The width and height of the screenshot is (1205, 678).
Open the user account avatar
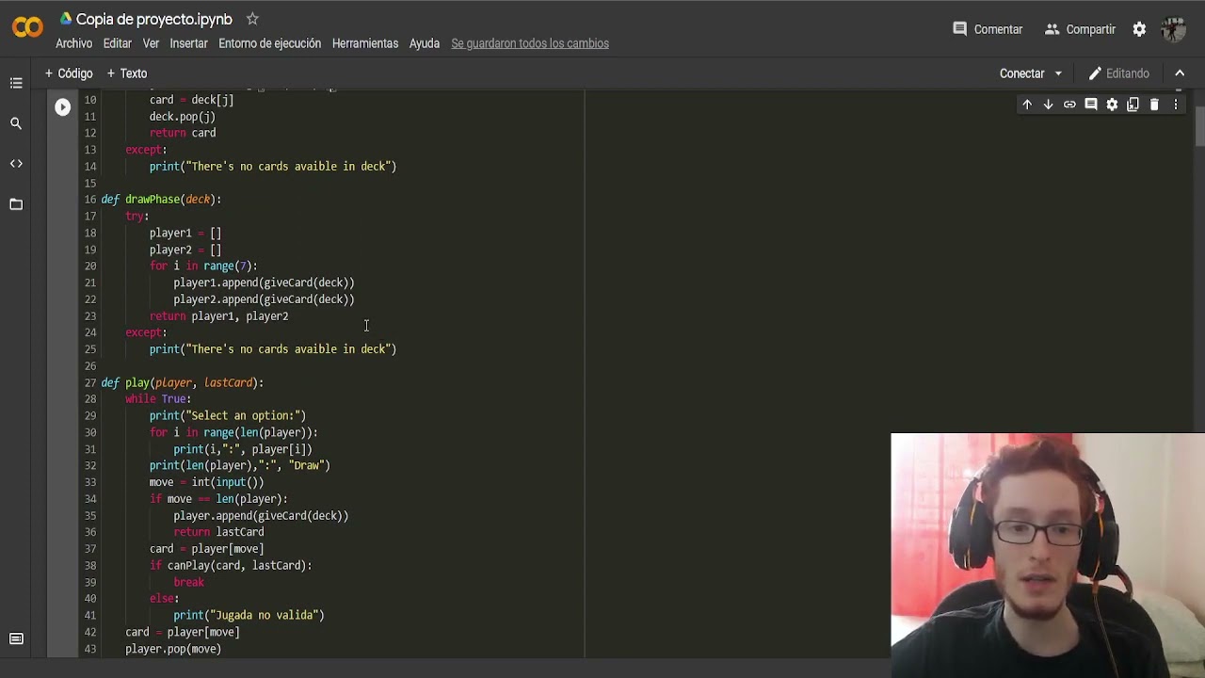click(1173, 29)
